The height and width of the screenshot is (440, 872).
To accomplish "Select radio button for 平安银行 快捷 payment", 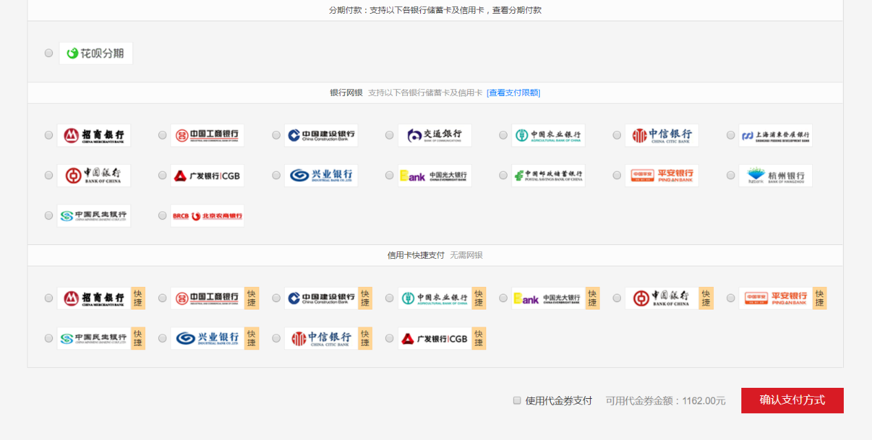I will tap(731, 298).
